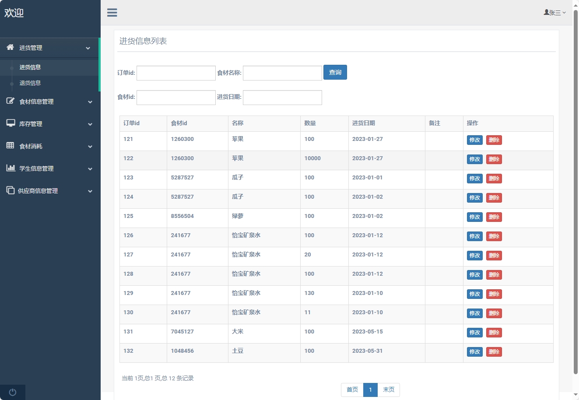
Task: Click the table icon beside 食材消耗
Action: [x=11, y=146]
